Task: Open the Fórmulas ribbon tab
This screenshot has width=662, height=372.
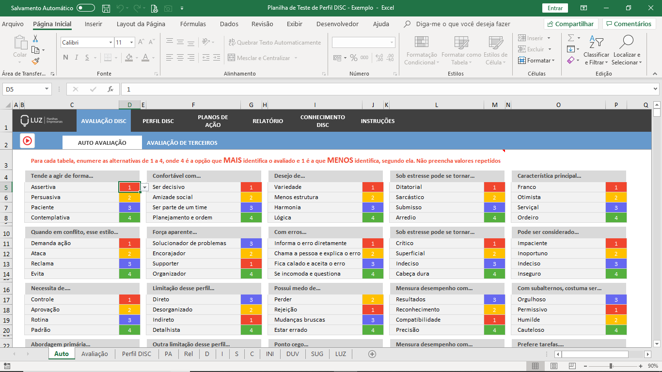Action: (x=193, y=24)
